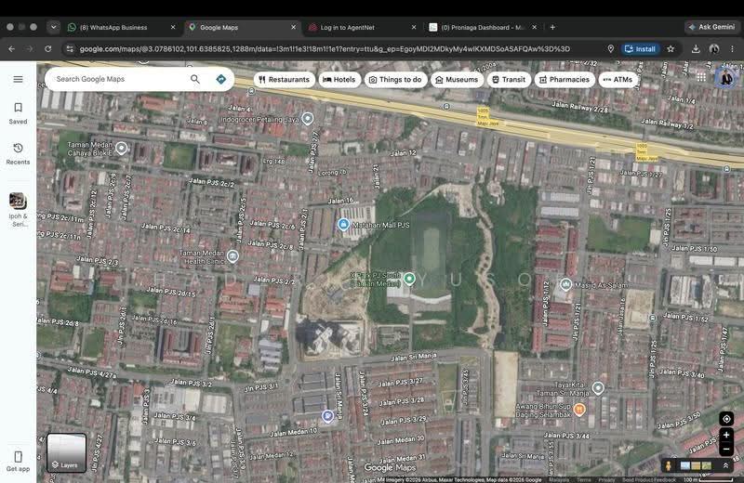Open browser downloads
Image resolution: width=744 pixels, height=483 pixels.
tap(696, 49)
